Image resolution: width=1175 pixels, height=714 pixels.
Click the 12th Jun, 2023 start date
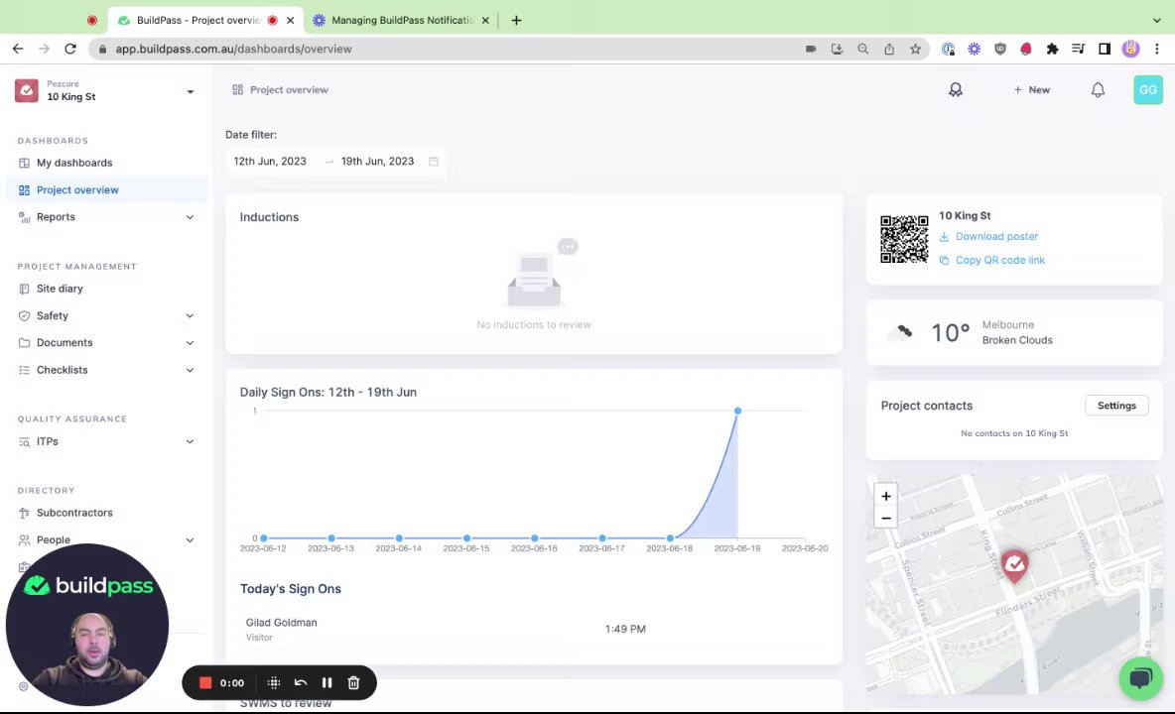coord(270,161)
